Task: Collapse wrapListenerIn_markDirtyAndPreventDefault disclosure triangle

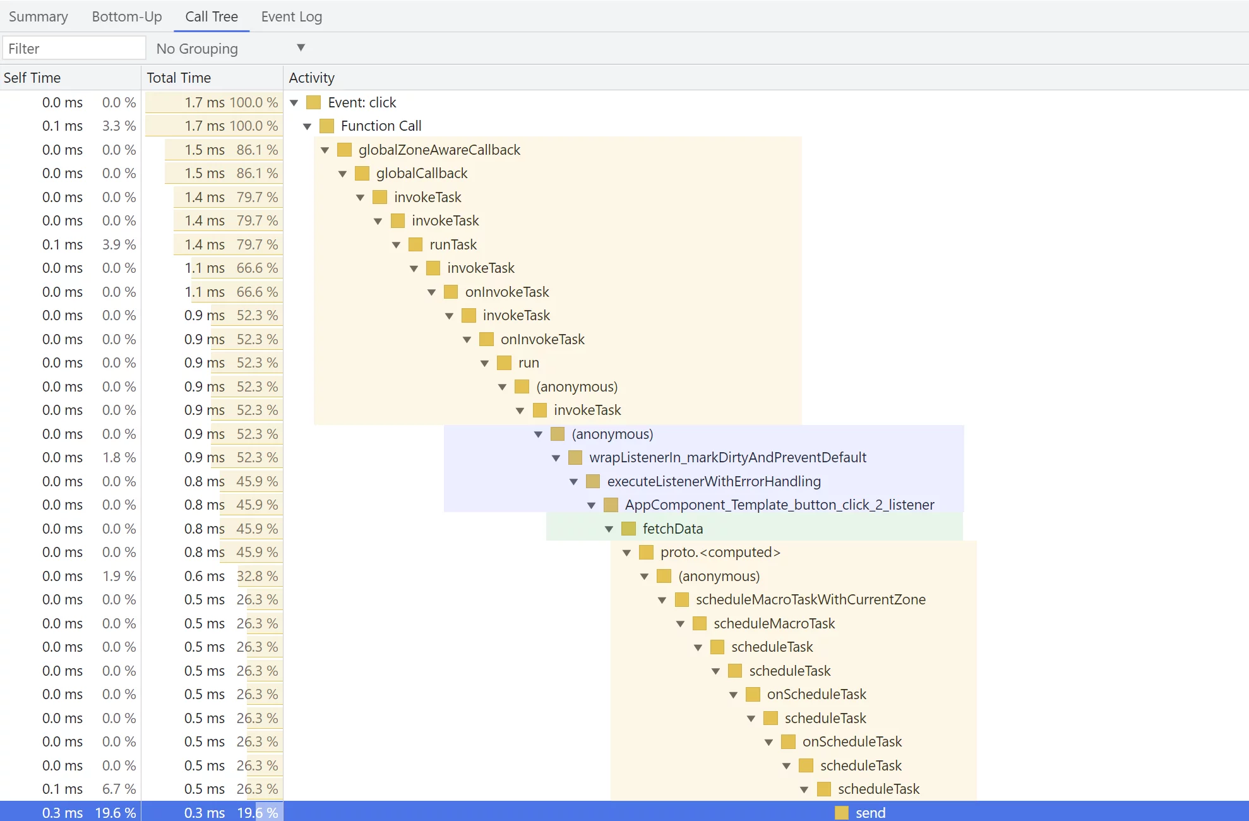Action: (x=556, y=458)
